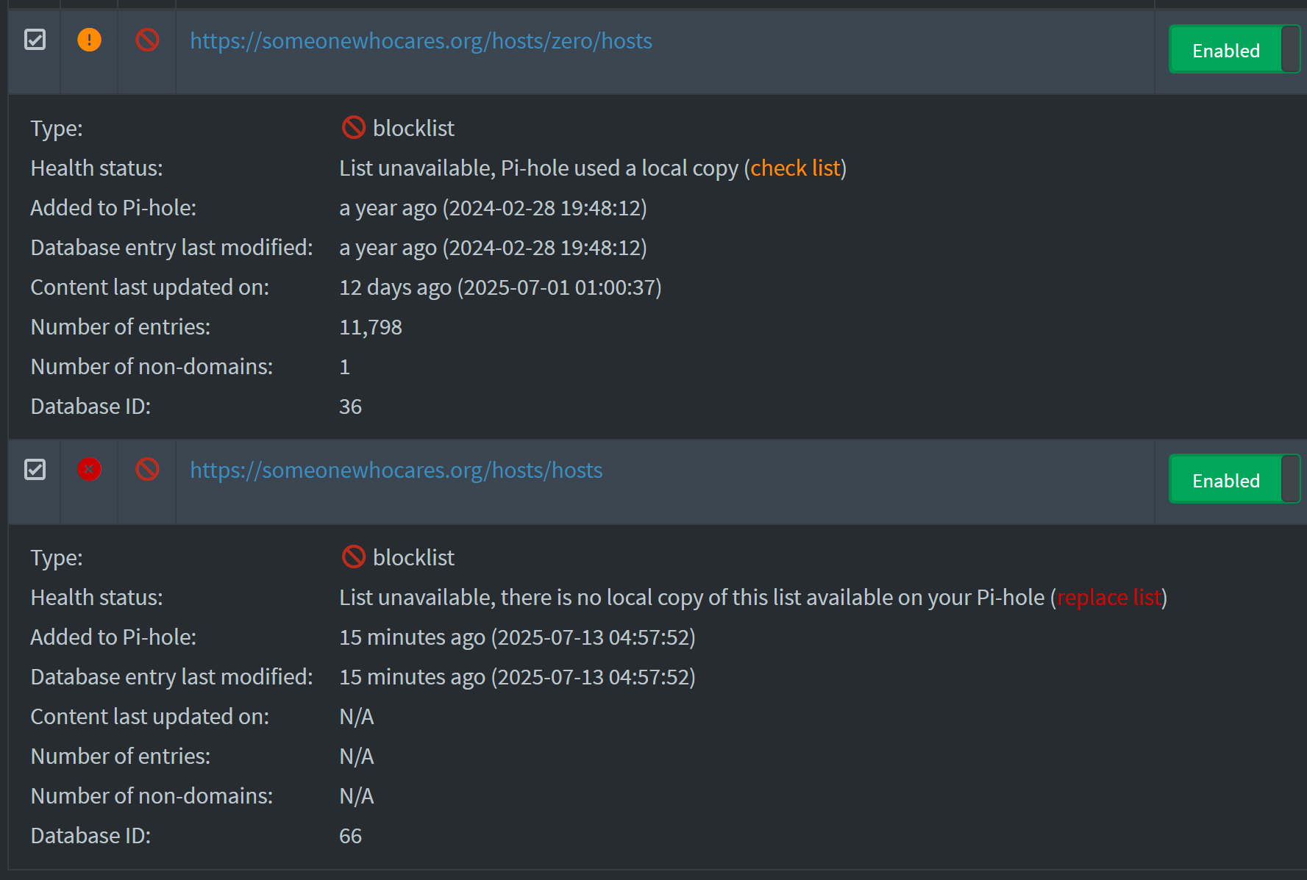This screenshot has height=880, width=1307.
Task: Open the someonewhocares.org/hosts/hosts link
Action: [396, 471]
